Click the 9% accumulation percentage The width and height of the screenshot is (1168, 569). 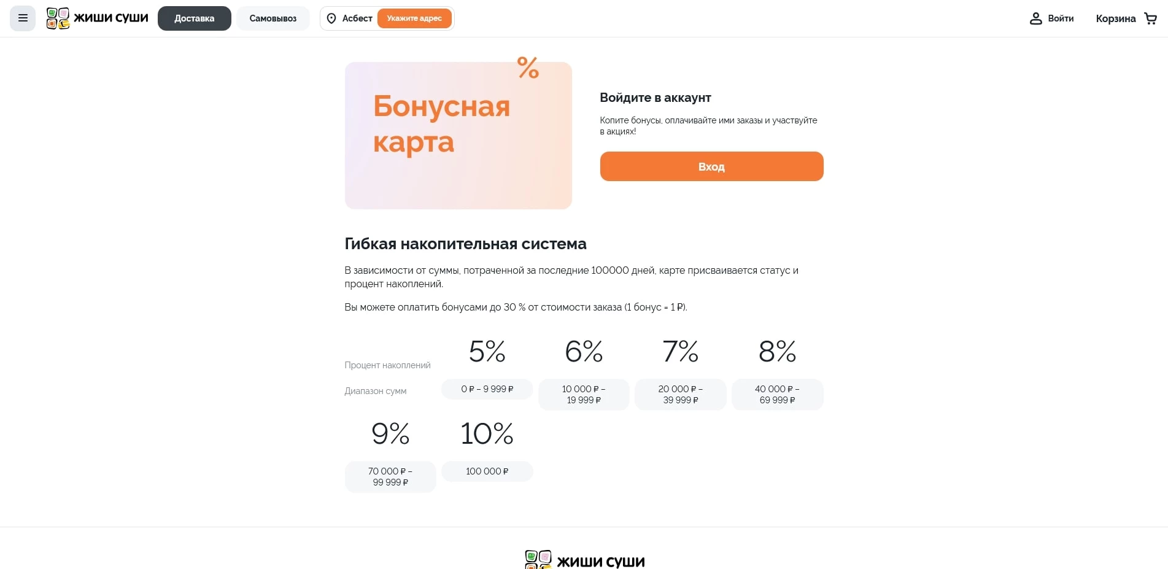pos(390,433)
